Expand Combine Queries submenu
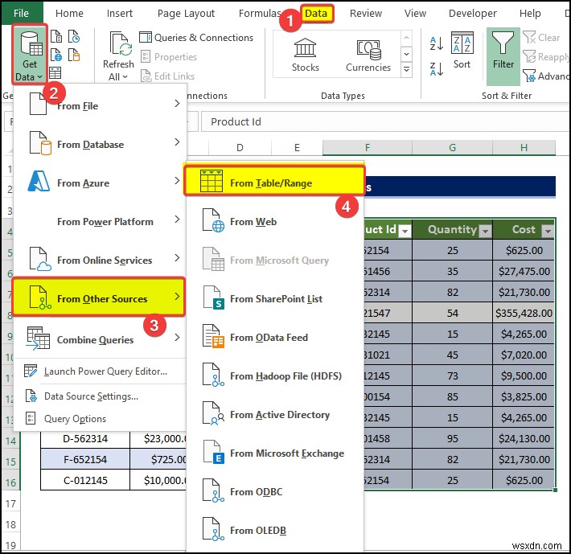 pyautogui.click(x=101, y=339)
